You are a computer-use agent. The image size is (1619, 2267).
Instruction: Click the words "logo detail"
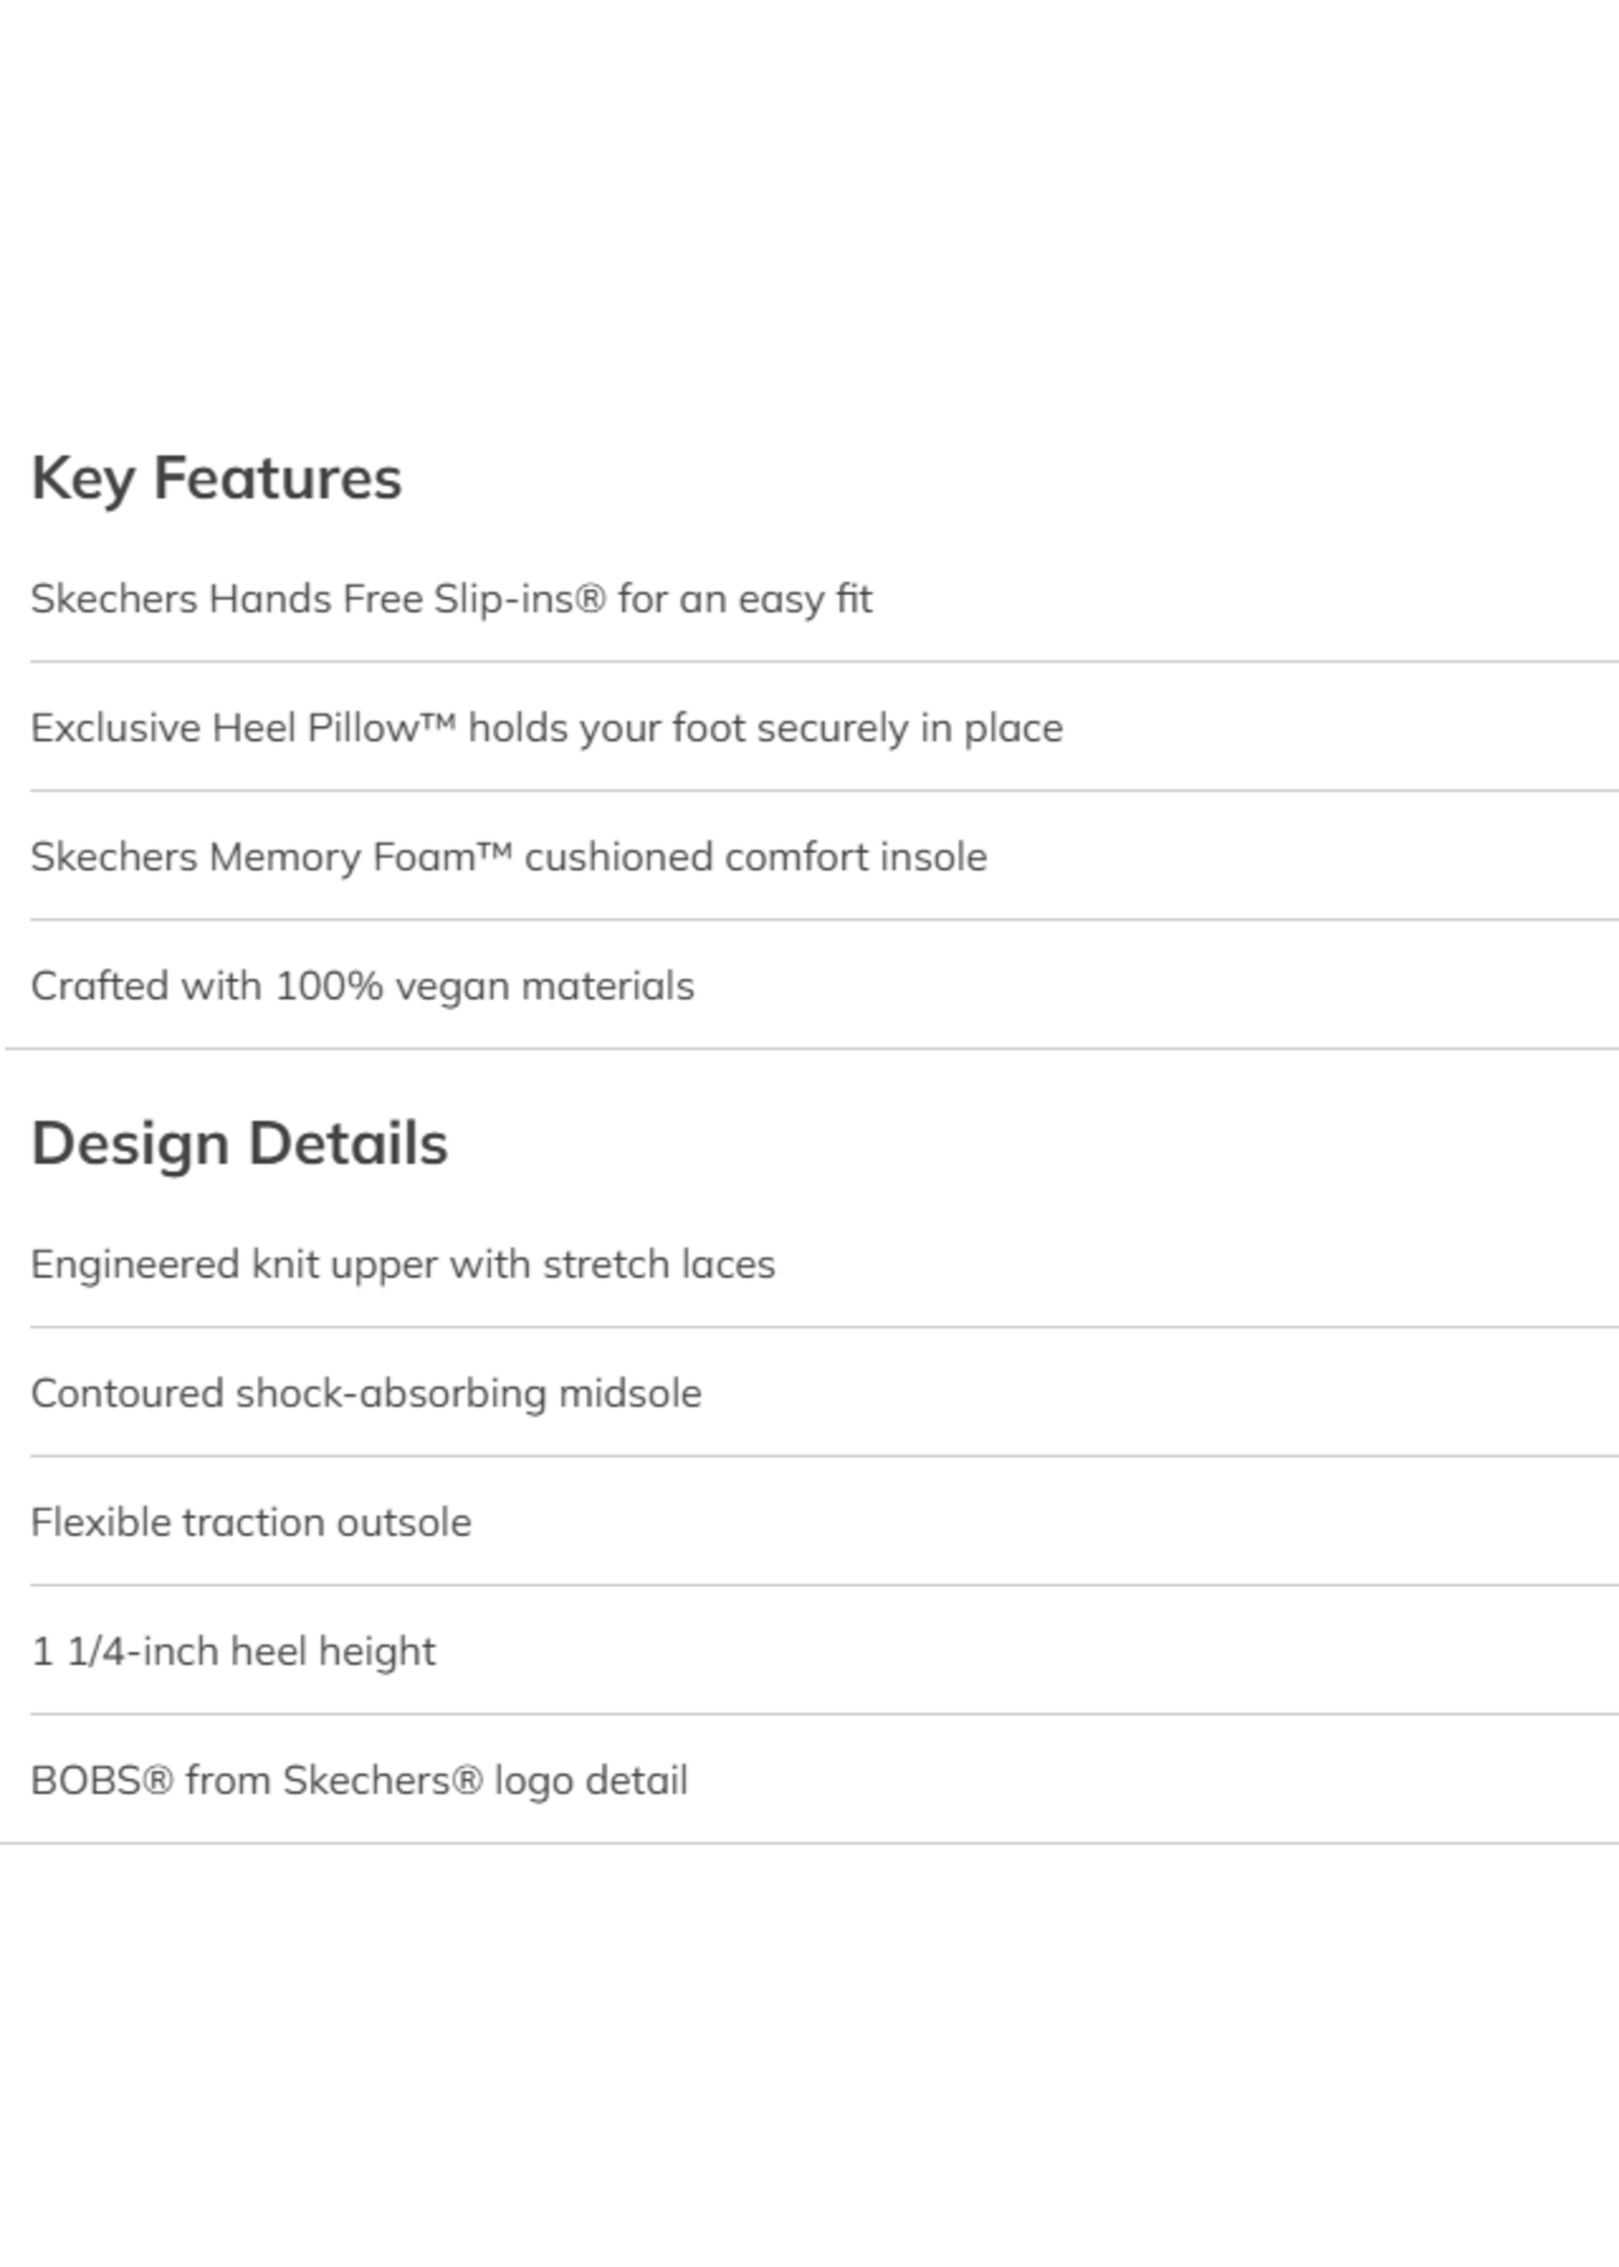pos(590,1782)
